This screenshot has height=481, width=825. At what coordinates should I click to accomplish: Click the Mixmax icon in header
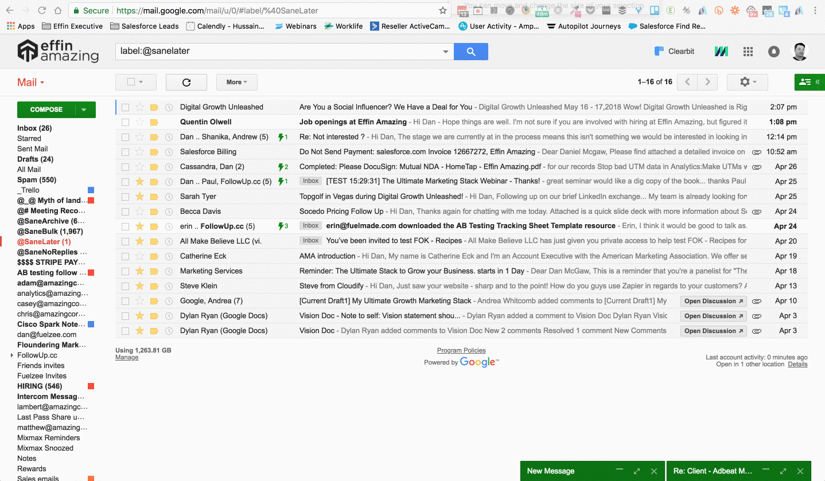click(721, 52)
